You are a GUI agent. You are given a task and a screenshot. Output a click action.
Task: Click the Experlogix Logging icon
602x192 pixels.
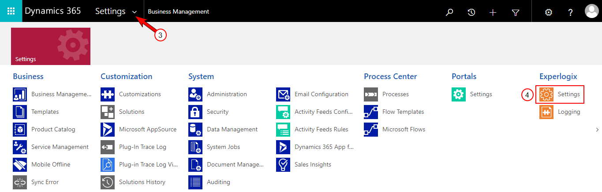click(546, 112)
